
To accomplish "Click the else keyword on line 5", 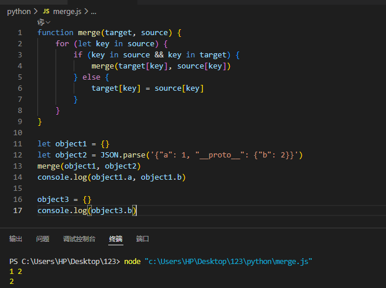I will (x=91, y=77).
